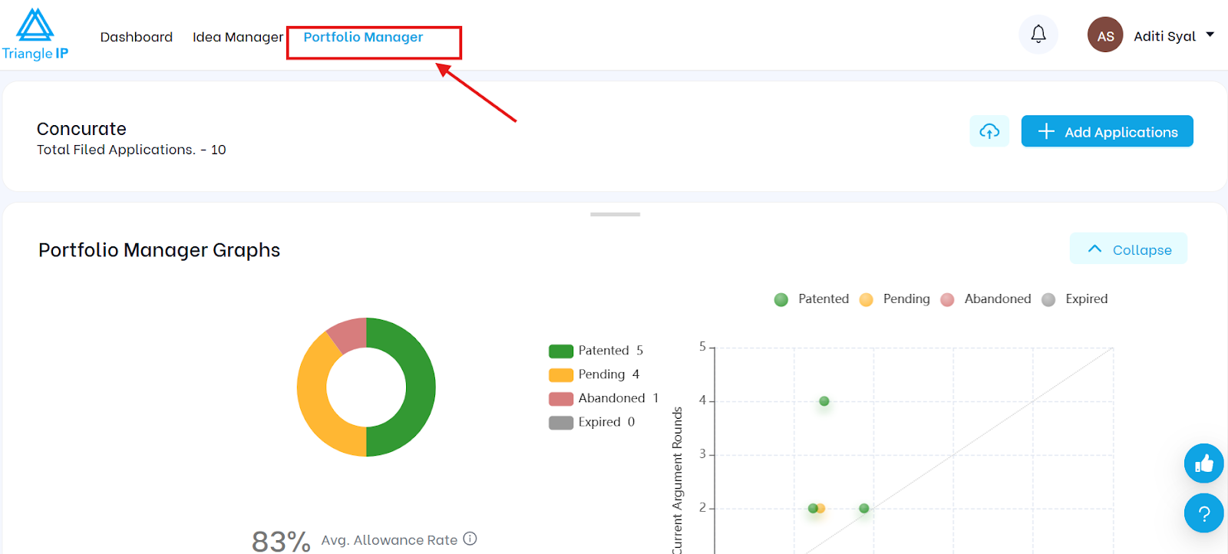Click the green Patented donut legend swatch
The image size is (1228, 554).
coord(561,351)
